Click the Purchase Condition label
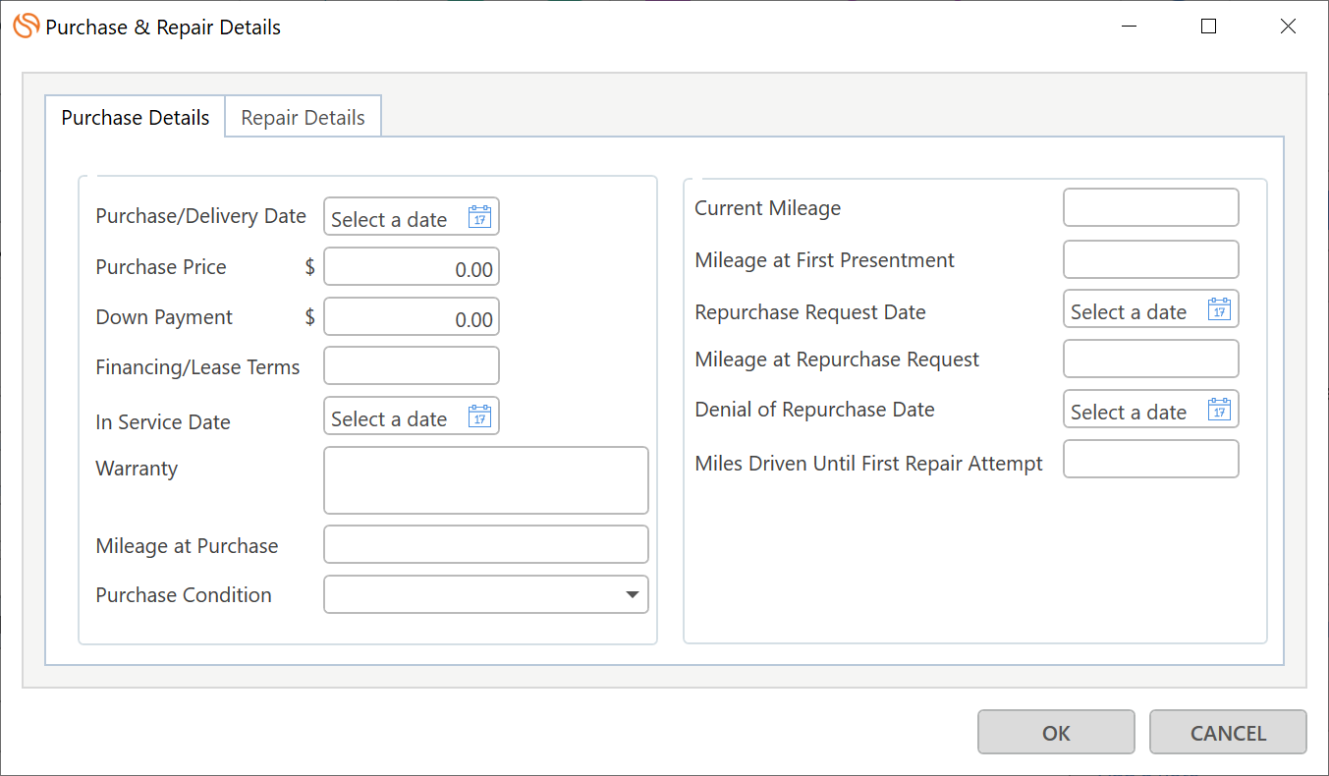The image size is (1329, 776). pyautogui.click(x=184, y=595)
